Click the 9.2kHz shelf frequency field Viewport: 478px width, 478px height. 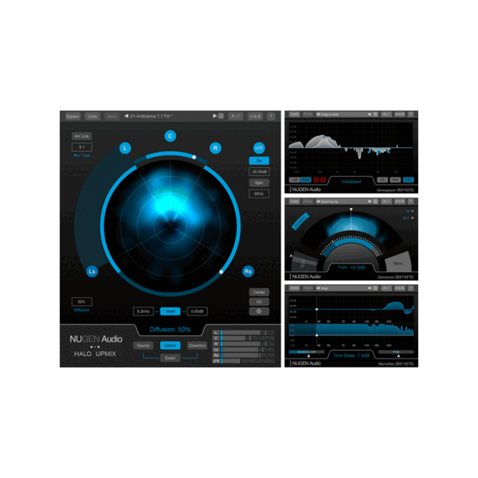[x=143, y=311]
